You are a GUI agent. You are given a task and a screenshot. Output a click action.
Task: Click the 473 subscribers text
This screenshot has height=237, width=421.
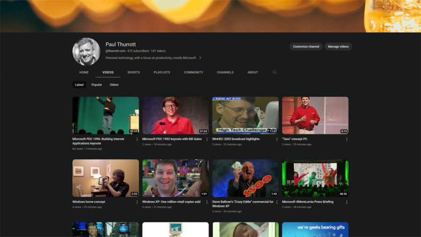[138, 51]
